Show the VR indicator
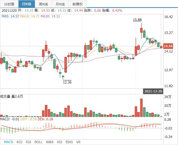 tap(79, 142)
